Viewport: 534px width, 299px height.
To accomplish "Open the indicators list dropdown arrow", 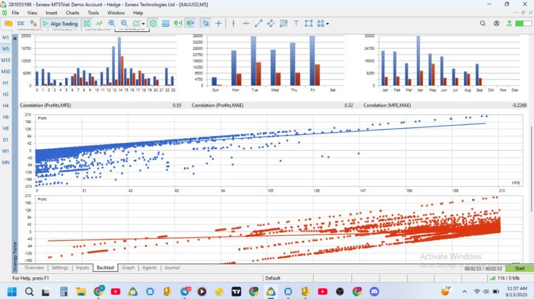I will pos(144,24).
